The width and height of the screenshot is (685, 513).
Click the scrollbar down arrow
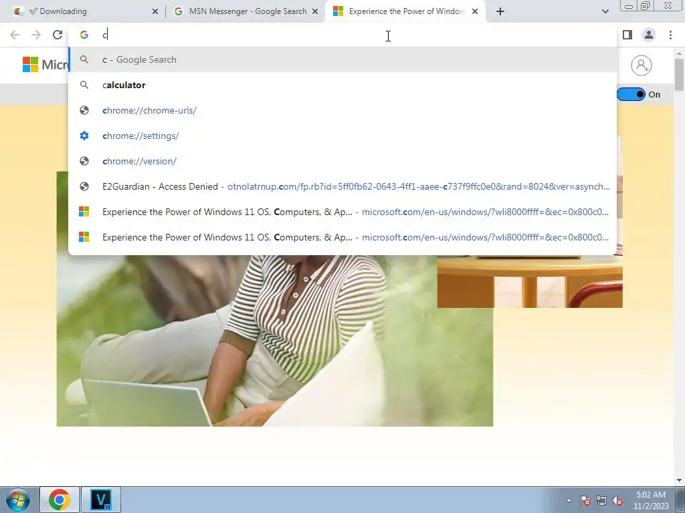click(680, 480)
